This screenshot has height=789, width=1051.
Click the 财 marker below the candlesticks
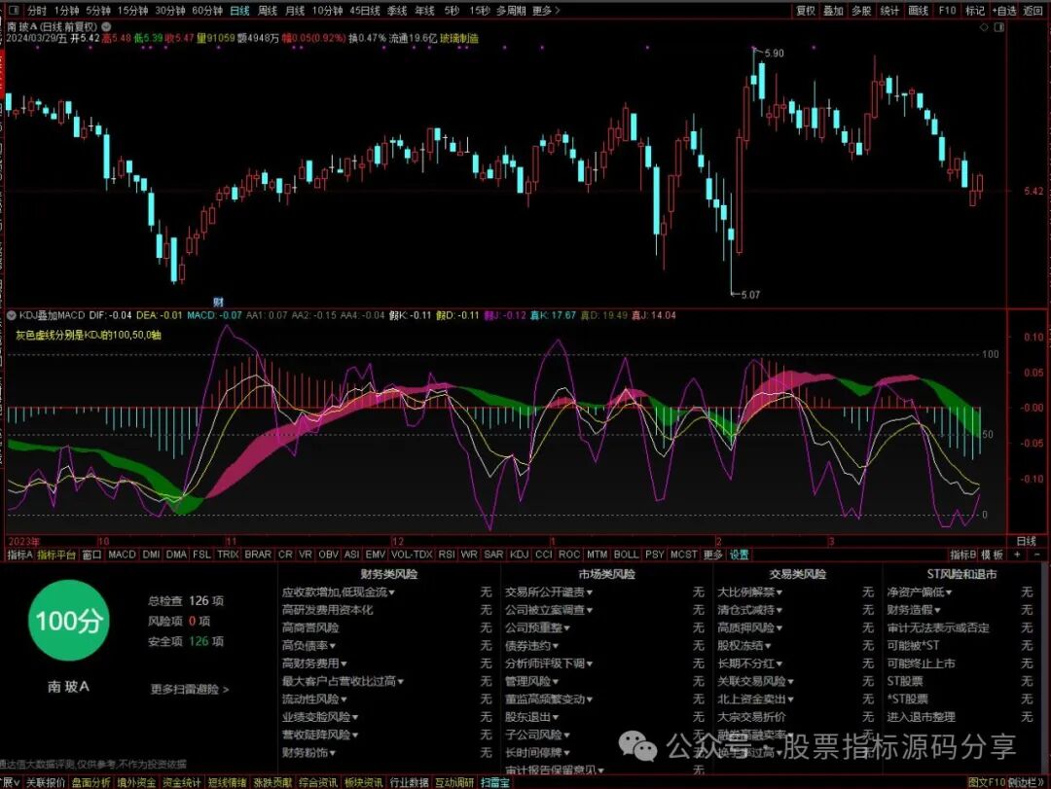218,303
